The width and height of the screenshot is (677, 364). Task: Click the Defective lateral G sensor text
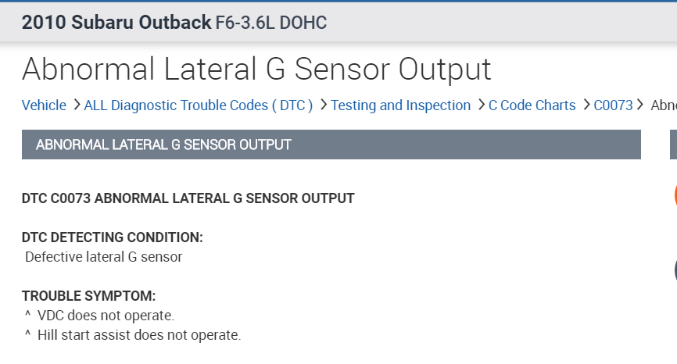click(x=103, y=256)
